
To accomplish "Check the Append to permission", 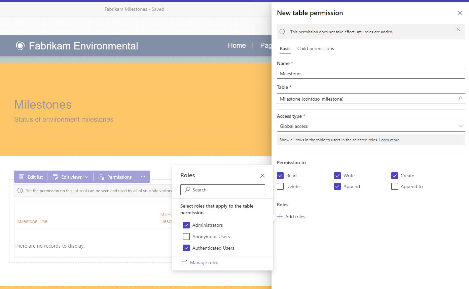I will point(395,186).
